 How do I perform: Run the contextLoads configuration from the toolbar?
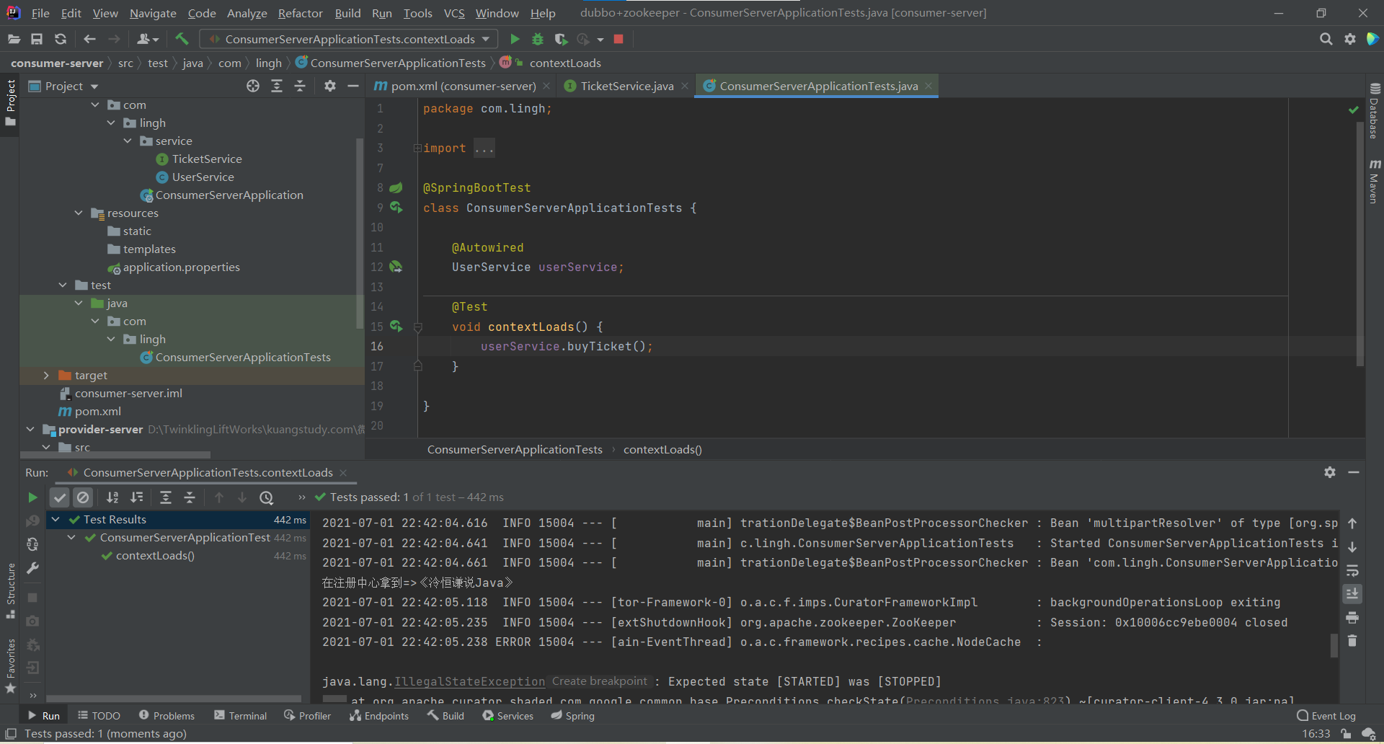point(515,39)
